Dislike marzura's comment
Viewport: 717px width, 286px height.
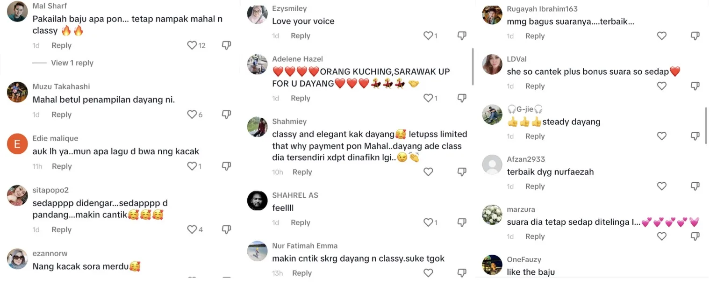(695, 236)
